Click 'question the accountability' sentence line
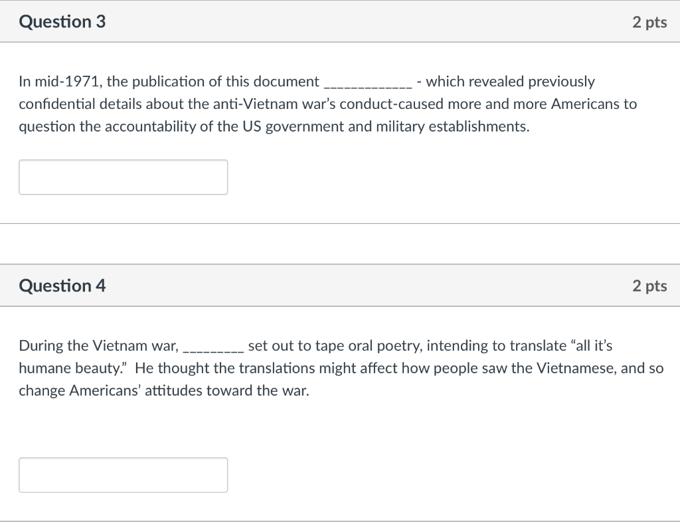 274,127
